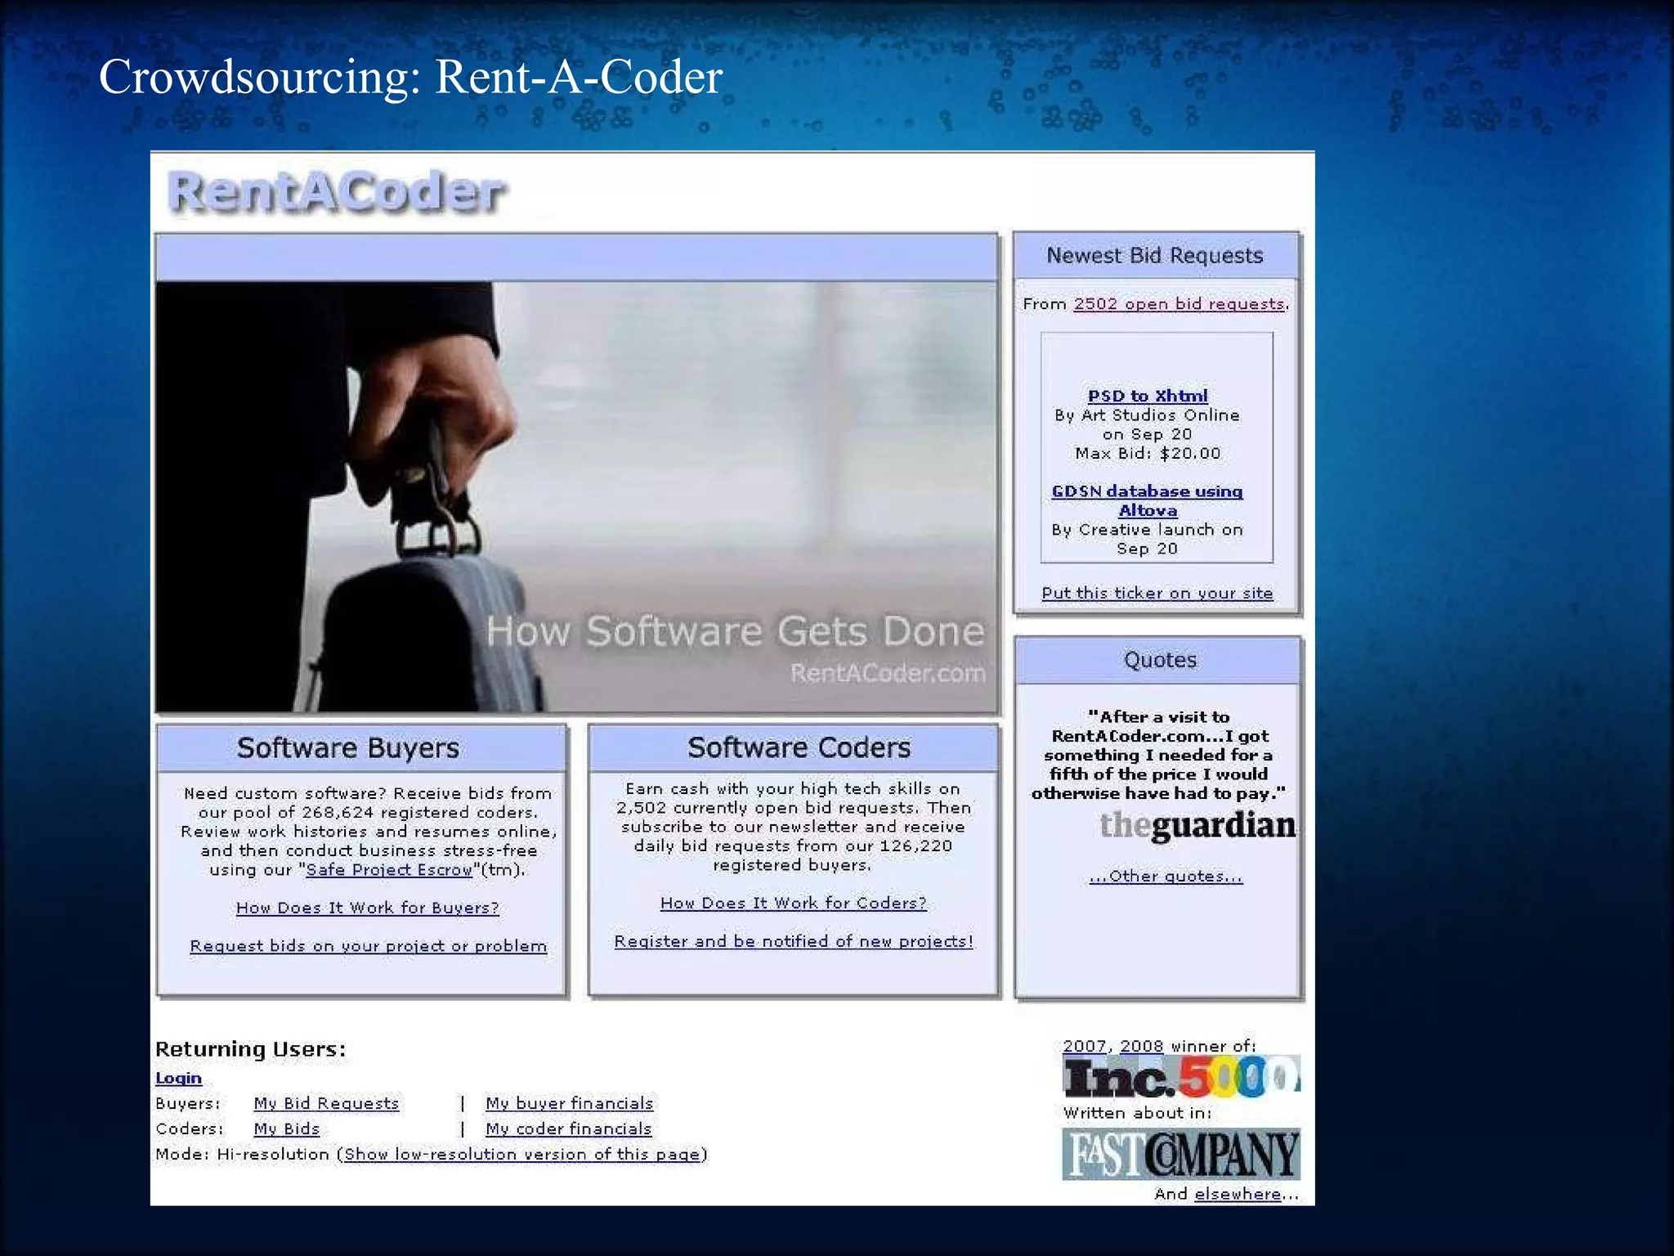Image resolution: width=1674 pixels, height=1256 pixels.
Task: Click the 'Software Buyers' panel heading
Action: tap(348, 748)
